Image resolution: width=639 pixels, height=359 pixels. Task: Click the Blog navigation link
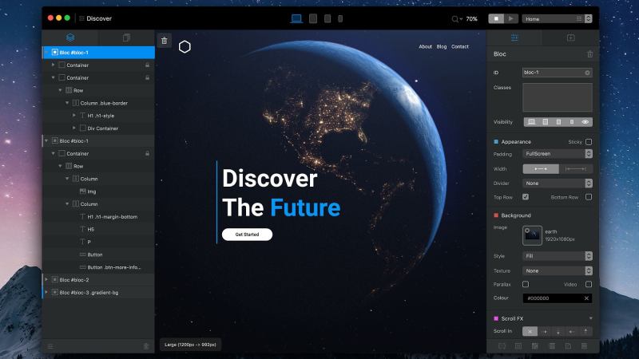[x=442, y=47]
